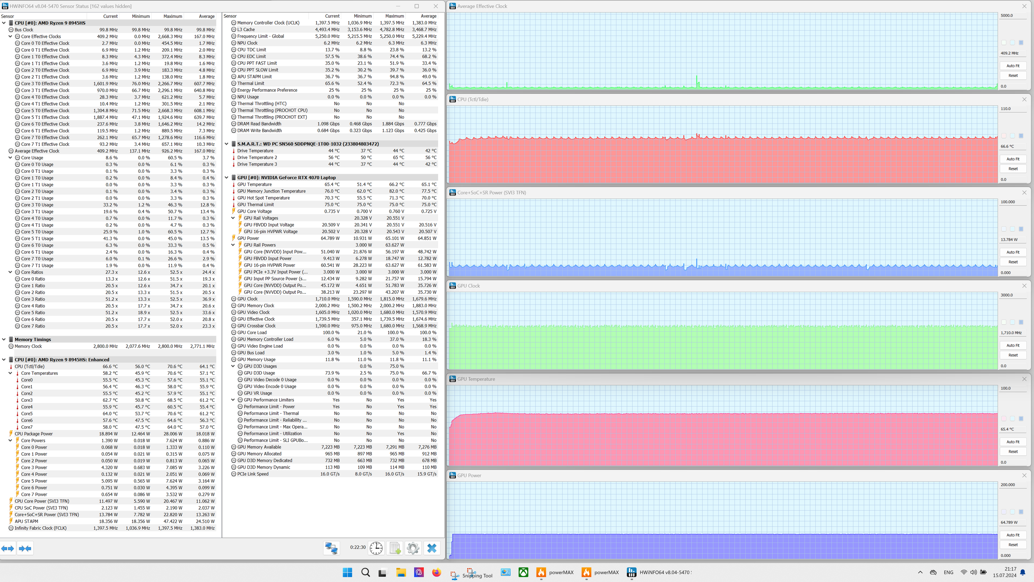Click the pink color swatch on GPU Temperature graph
Viewport: 1034px width, 582px height.
1004,419
